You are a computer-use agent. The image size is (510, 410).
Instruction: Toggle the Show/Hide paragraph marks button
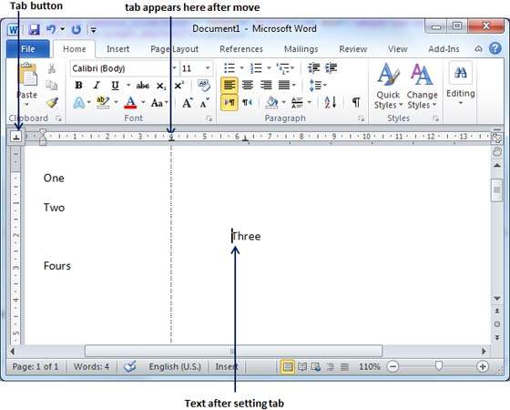coord(356,102)
